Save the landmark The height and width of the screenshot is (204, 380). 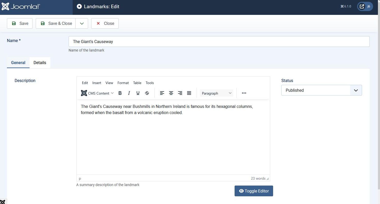pyautogui.click(x=20, y=23)
